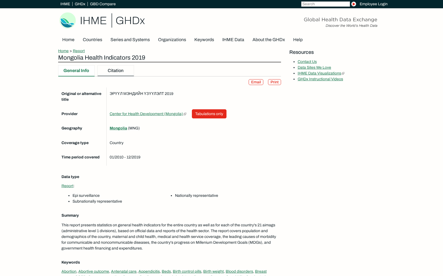Open the Countries menu
The image size is (443, 276).
point(92,39)
